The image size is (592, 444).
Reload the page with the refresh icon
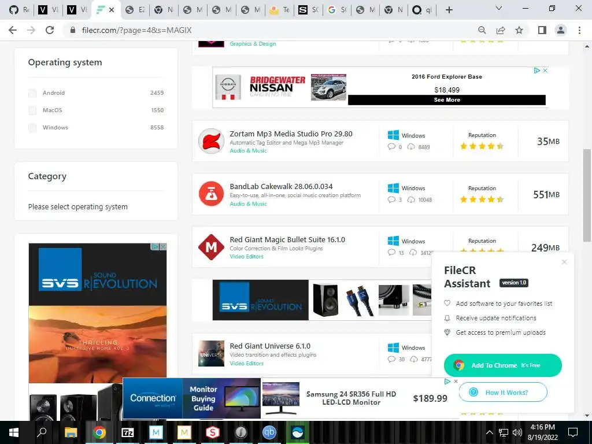click(50, 30)
